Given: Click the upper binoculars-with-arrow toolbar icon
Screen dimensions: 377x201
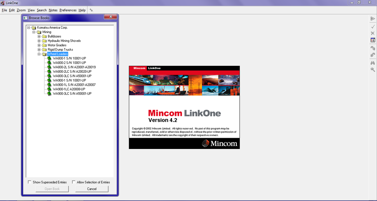Looking at the screenshot, I should coord(373,48).
